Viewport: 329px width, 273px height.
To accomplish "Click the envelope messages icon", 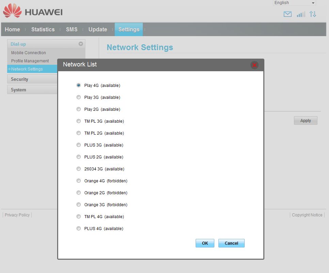I will [287, 14].
